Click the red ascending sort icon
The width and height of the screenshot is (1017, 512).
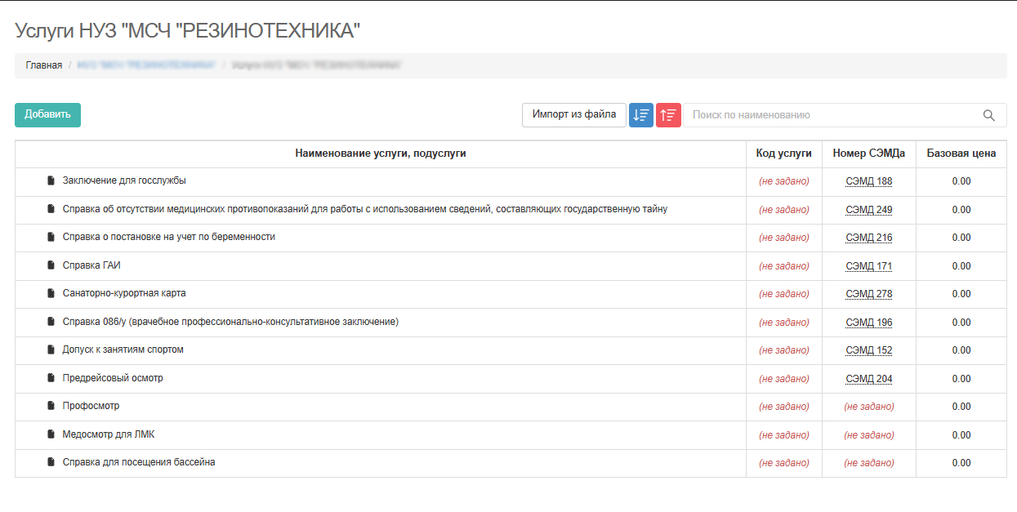668,114
